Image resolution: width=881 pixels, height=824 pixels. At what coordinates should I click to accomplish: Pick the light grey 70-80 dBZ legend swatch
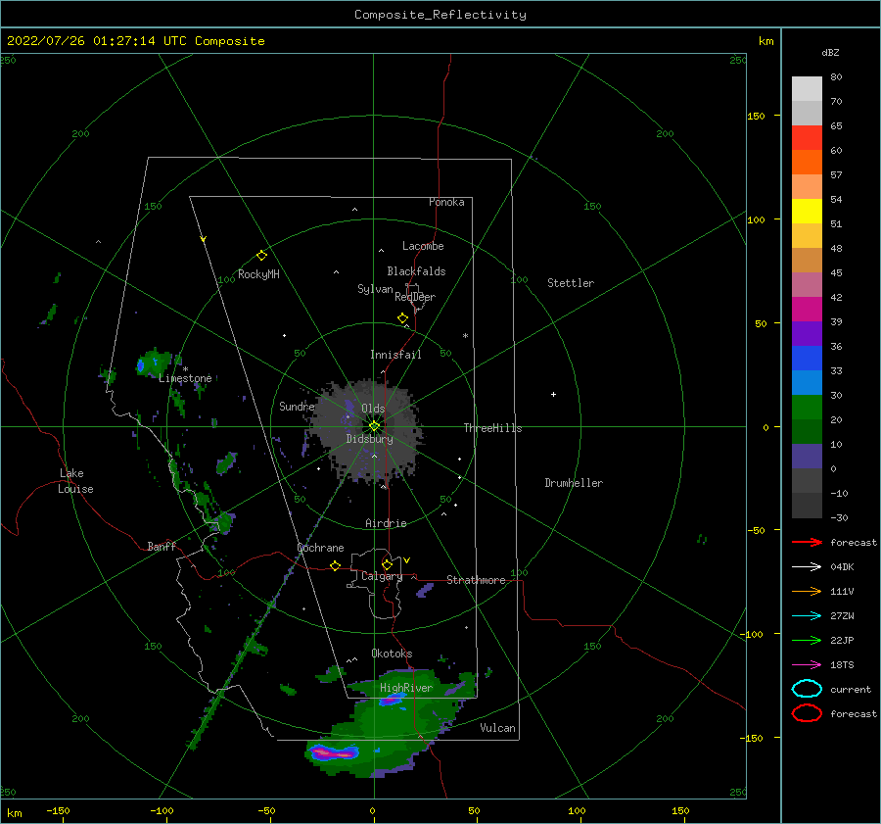click(x=807, y=89)
